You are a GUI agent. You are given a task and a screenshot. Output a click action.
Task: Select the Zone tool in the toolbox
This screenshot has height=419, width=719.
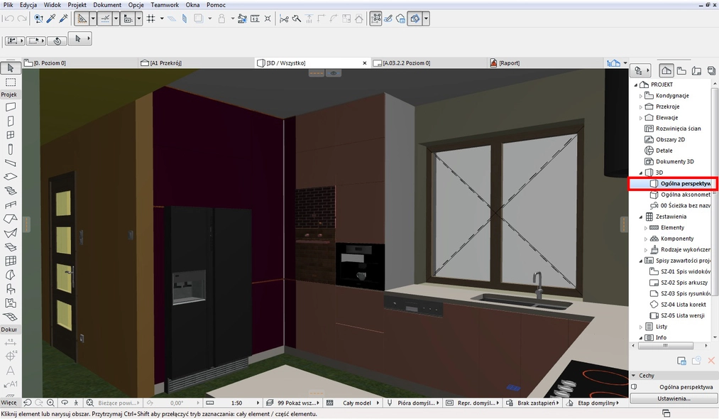(x=10, y=303)
